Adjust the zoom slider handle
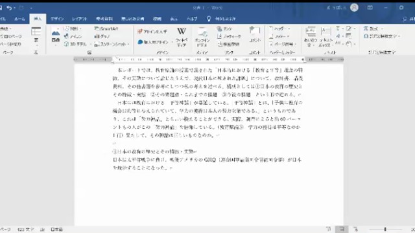This screenshot has height=233, width=415. [385, 229]
